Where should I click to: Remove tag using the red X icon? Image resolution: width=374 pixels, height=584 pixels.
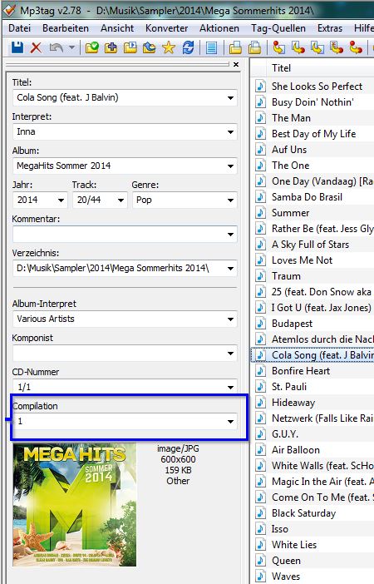coord(36,47)
